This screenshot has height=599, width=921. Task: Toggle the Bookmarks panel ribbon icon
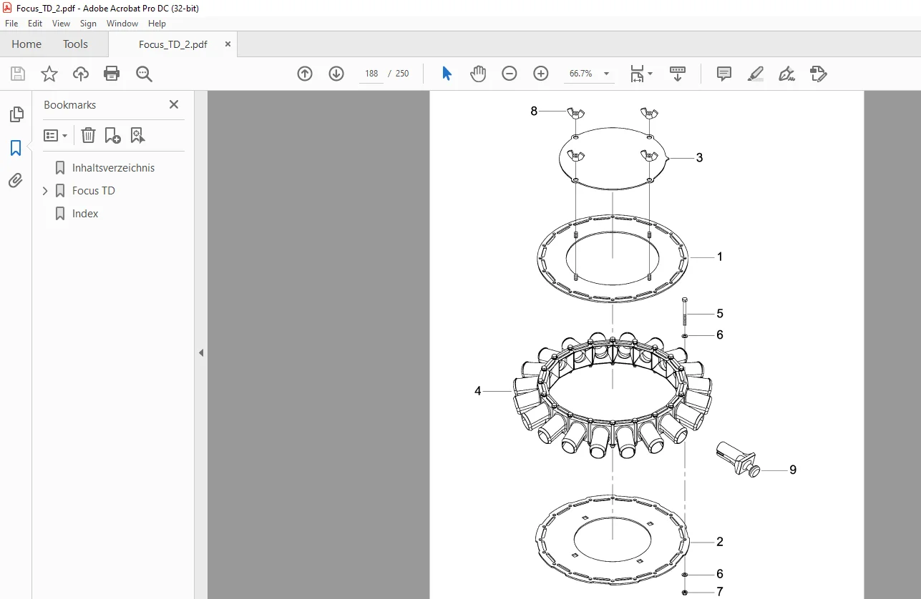pos(16,148)
